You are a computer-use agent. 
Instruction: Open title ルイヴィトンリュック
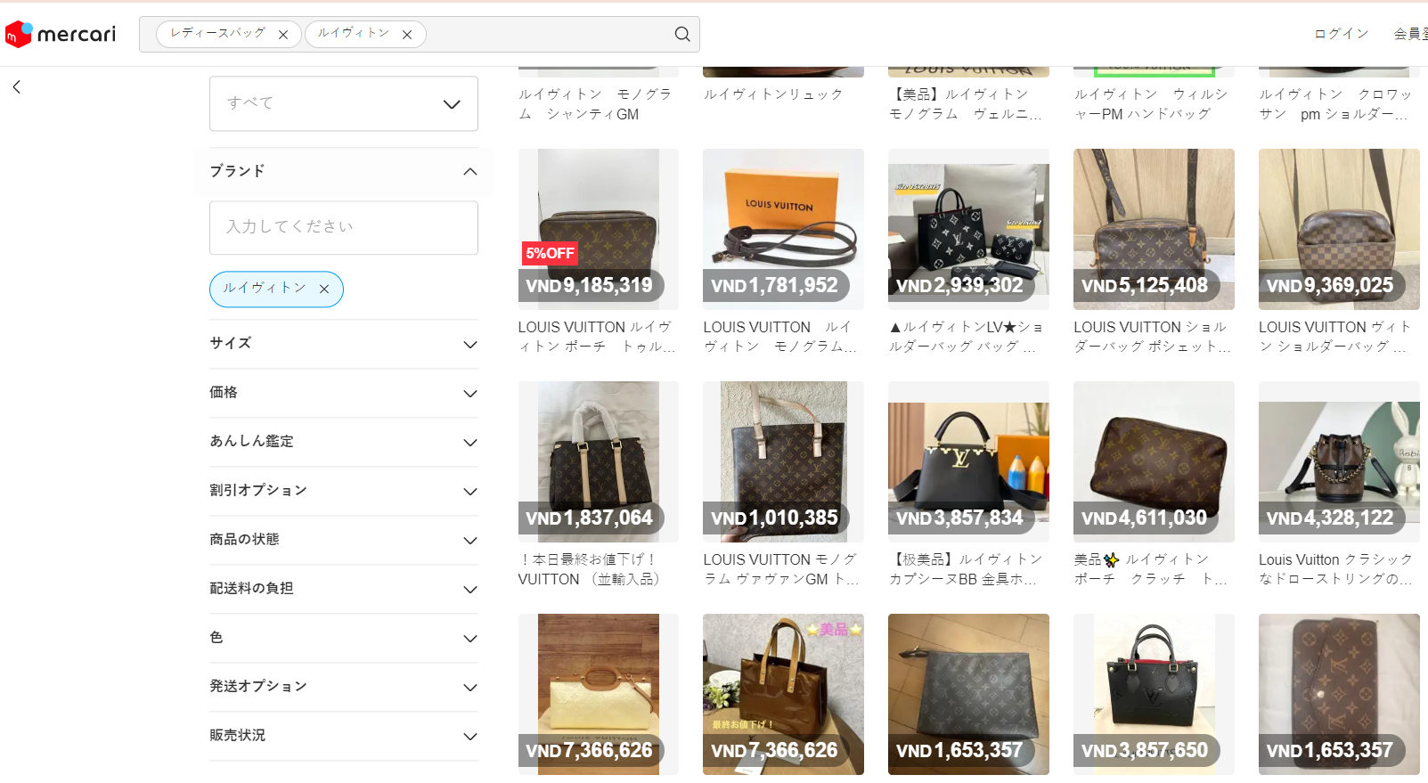[x=772, y=94]
